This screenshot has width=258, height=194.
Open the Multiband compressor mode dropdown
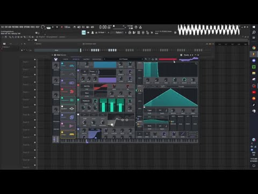point(86,101)
